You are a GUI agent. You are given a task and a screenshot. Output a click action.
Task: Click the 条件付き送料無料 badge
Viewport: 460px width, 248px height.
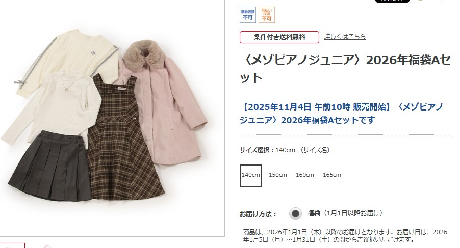[x=279, y=37]
